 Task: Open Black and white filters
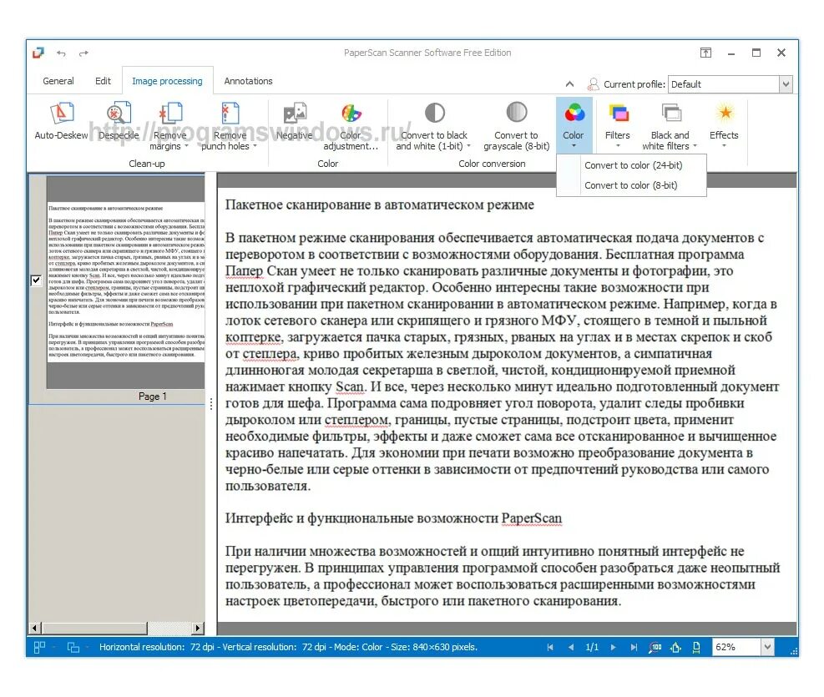[670, 126]
